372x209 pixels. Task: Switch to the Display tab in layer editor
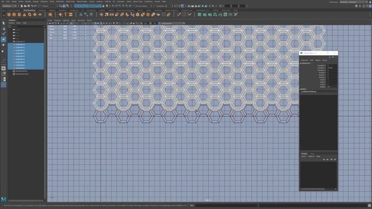click(304, 153)
